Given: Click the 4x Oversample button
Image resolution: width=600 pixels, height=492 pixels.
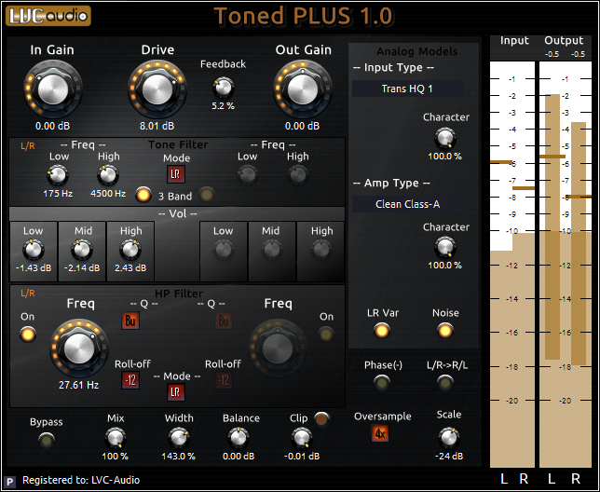Looking at the screenshot, I should click(379, 433).
